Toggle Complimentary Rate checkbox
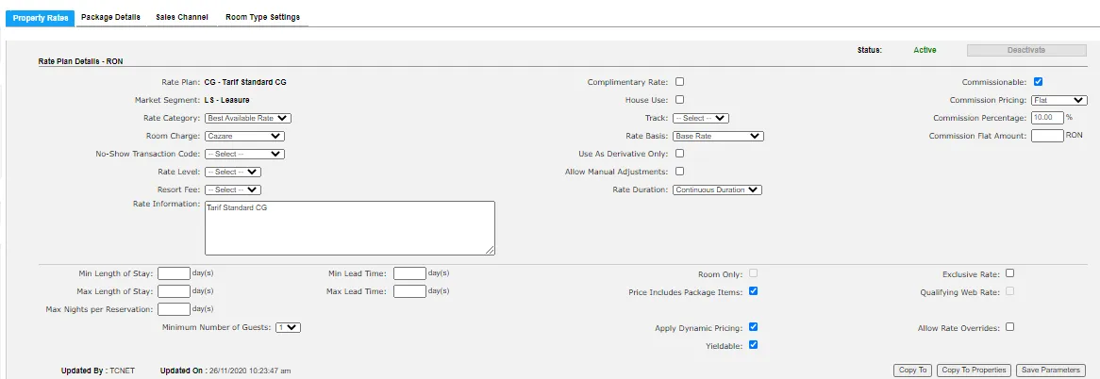 (679, 81)
